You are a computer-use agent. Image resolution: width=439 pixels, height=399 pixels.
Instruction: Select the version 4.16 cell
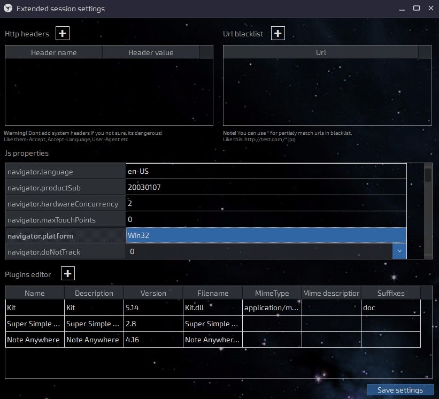point(153,339)
